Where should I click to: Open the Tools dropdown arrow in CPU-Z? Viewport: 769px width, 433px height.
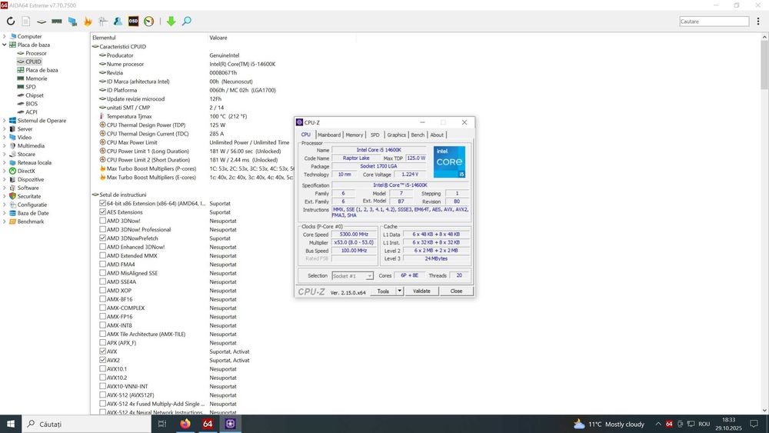400,291
